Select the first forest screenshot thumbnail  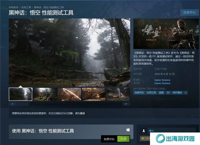coord(20,94)
